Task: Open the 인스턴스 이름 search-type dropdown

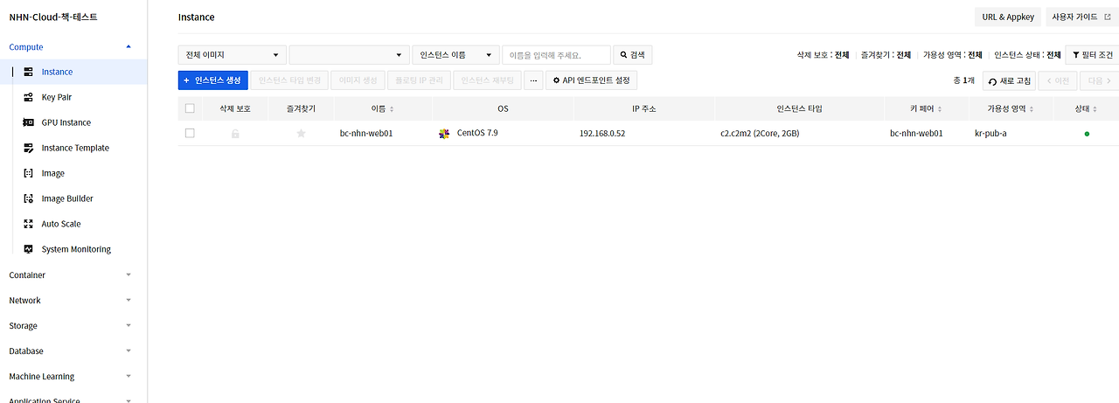Action: [455, 55]
